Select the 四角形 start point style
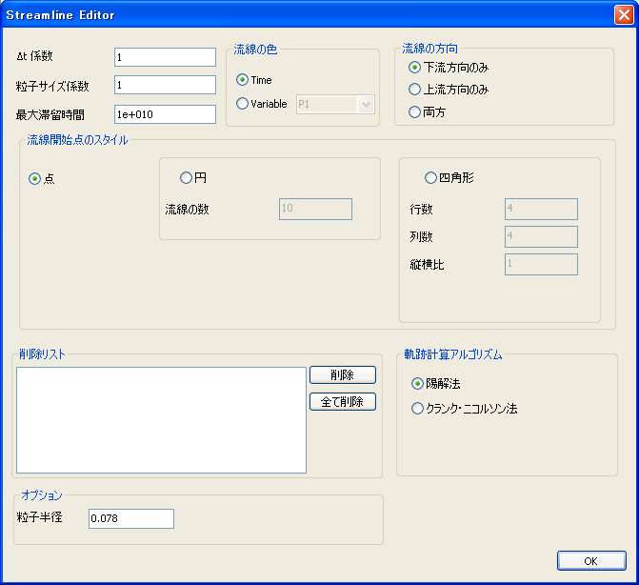The width and height of the screenshot is (639, 585). pos(430,177)
